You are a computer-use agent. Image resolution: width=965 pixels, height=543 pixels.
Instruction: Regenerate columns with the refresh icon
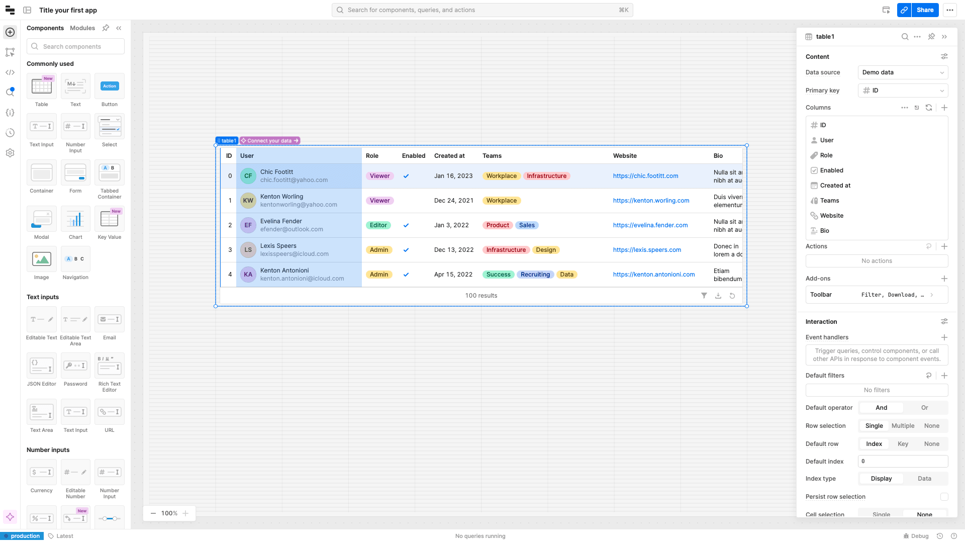pyautogui.click(x=929, y=108)
